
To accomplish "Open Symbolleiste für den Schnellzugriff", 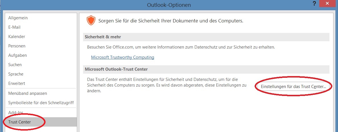I will click(41, 103).
